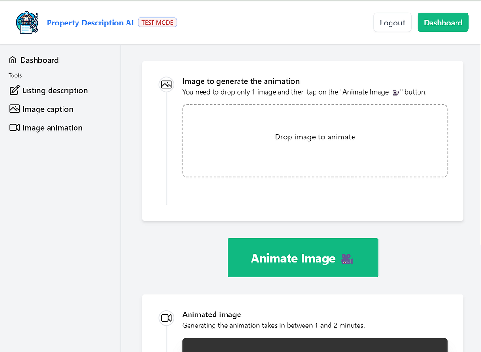Click the Property Description AI title link
Viewport: 481px width, 352px height.
pos(90,23)
